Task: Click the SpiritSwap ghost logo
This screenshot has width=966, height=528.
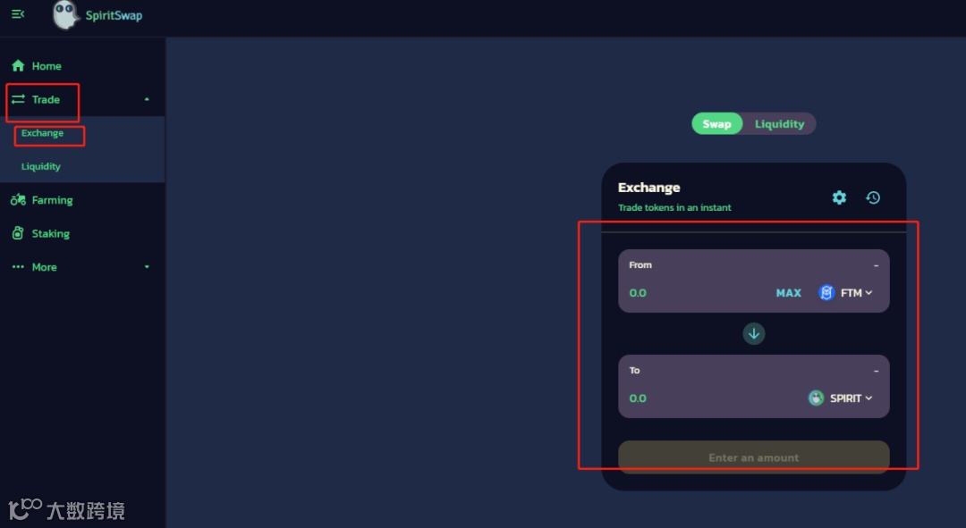Action: click(64, 15)
